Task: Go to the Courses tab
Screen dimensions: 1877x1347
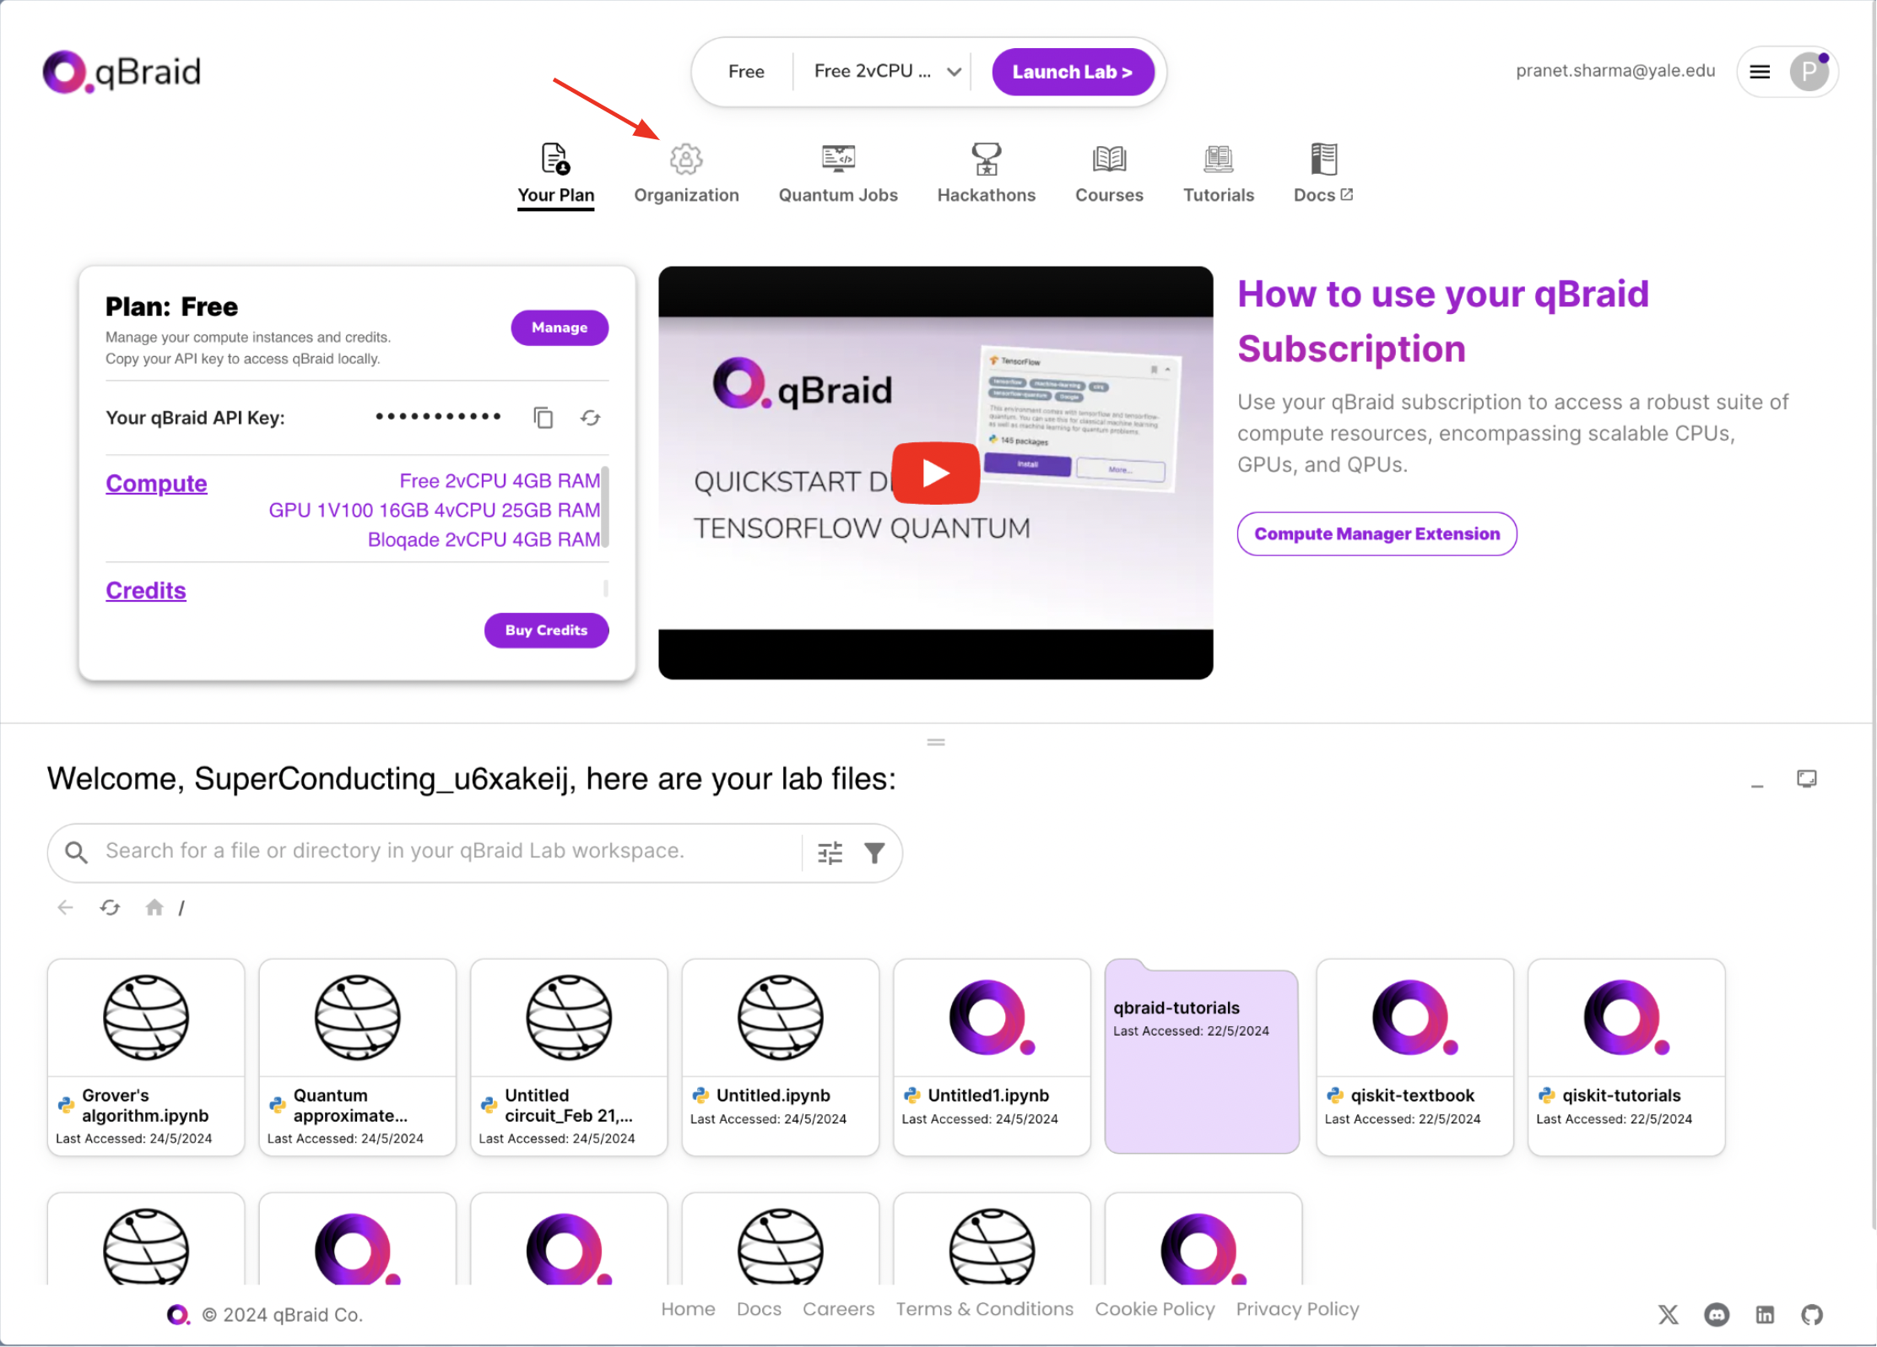Action: [1109, 175]
